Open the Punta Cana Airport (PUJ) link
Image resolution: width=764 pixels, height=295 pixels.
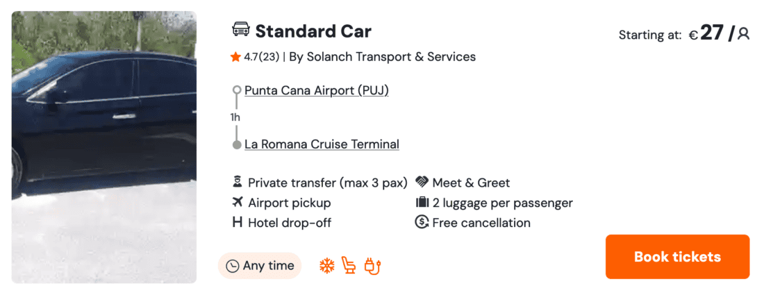tap(316, 90)
